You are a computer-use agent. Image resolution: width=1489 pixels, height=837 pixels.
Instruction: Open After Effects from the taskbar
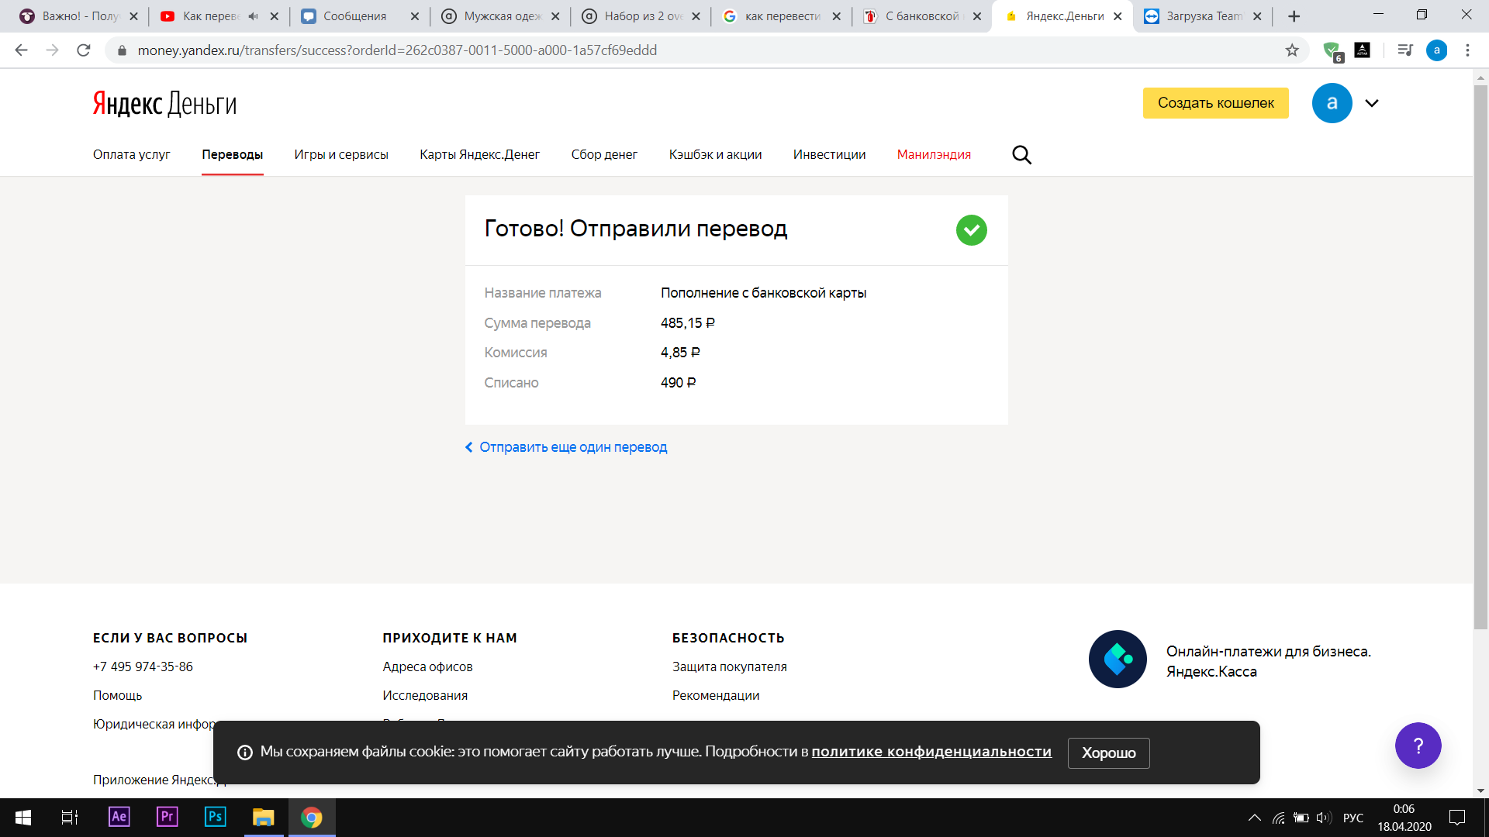click(119, 817)
